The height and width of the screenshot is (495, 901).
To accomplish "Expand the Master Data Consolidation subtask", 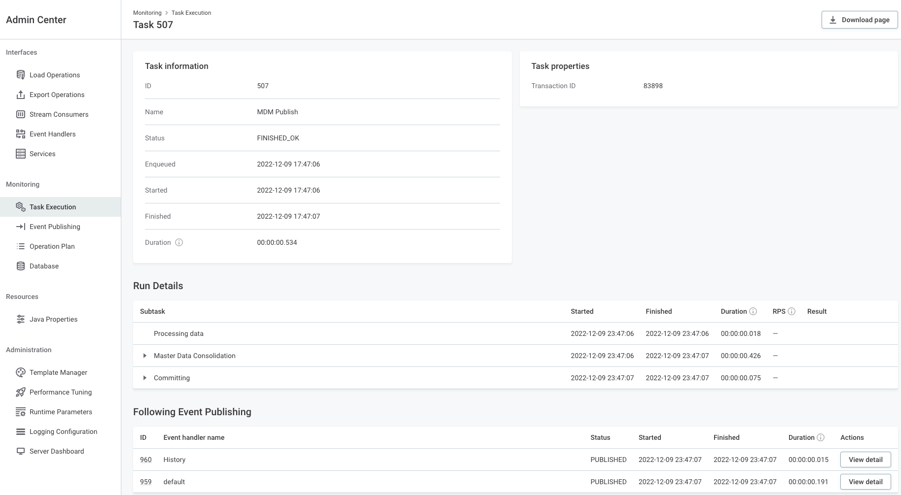I will 144,356.
